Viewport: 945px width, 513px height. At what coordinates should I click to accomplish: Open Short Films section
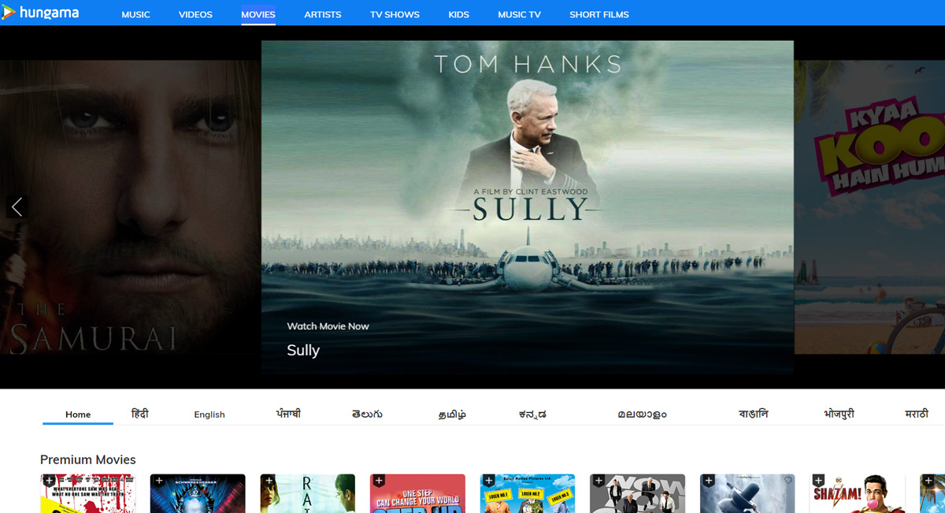[599, 14]
